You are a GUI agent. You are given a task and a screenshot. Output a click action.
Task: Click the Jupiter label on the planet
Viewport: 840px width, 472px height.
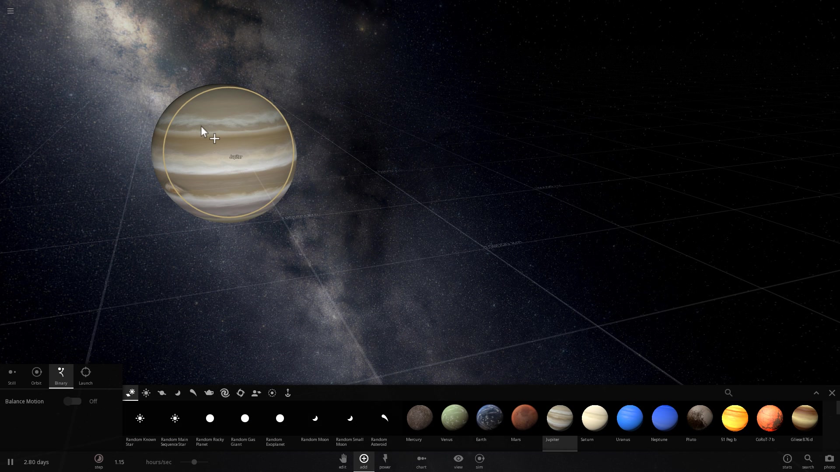point(235,156)
